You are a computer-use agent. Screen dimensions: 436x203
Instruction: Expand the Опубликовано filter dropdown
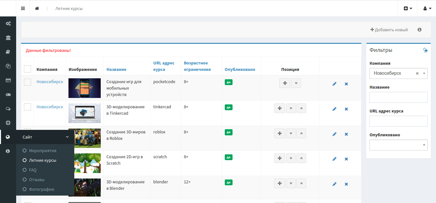coord(398,145)
